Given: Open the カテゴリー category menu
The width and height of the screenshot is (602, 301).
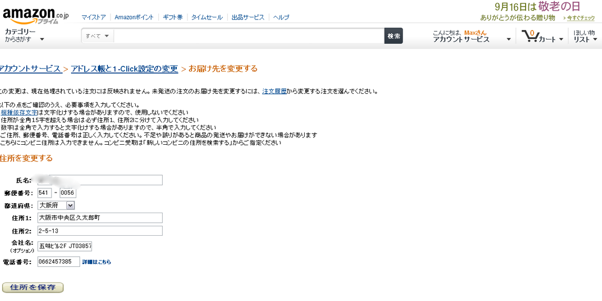Looking at the screenshot, I should click(24, 35).
